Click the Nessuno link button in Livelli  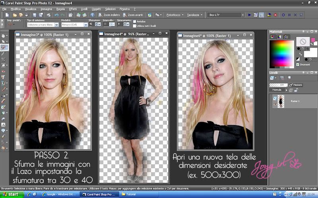point(296,85)
